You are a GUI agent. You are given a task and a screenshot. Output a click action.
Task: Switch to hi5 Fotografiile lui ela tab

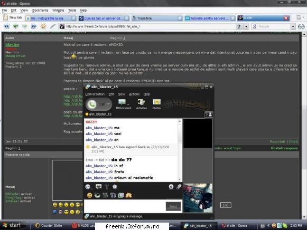(x=51, y=18)
